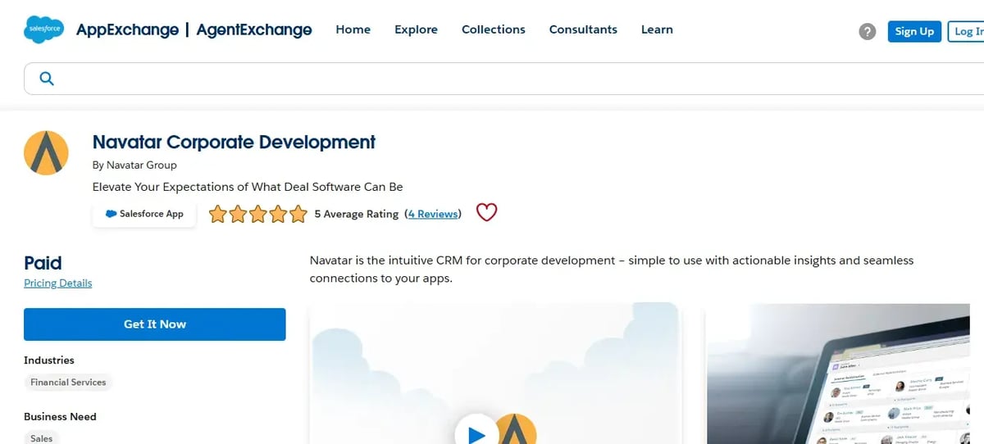Click the AppExchange header title
Viewport: 984px width, 444px height.
(127, 29)
